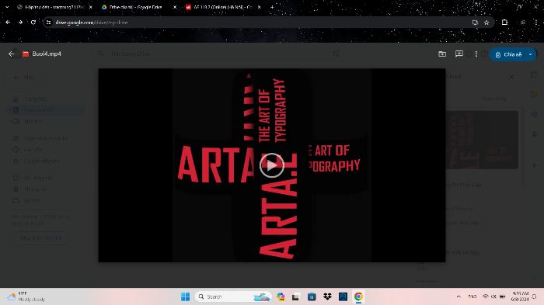Close the Google Drive browser tab

pos(175,7)
